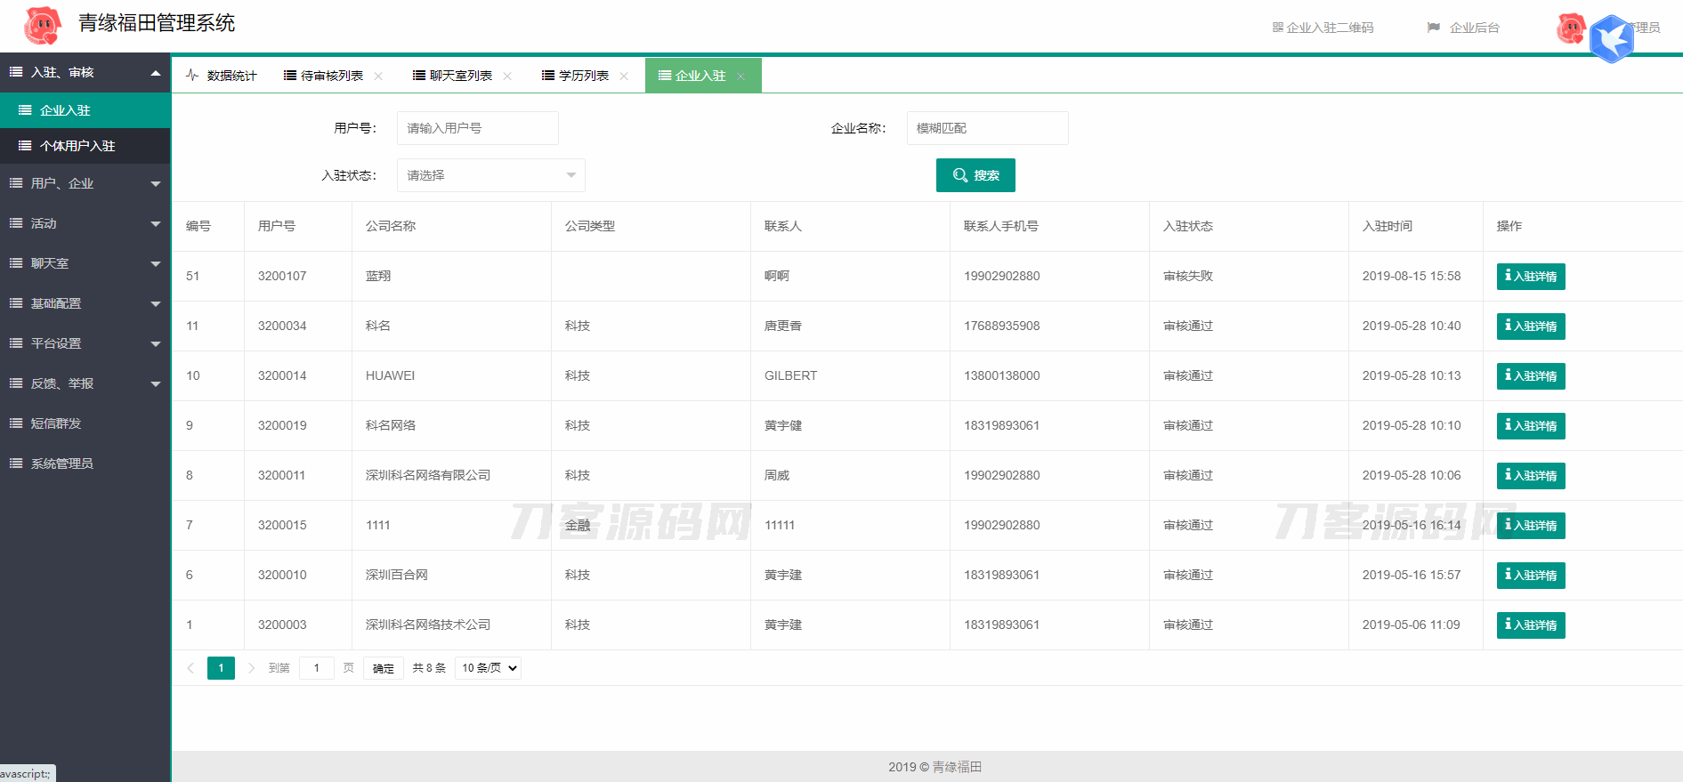Image resolution: width=1683 pixels, height=782 pixels.
Task: Select 个体用户入驻 in the sidebar
Action: pos(77,146)
